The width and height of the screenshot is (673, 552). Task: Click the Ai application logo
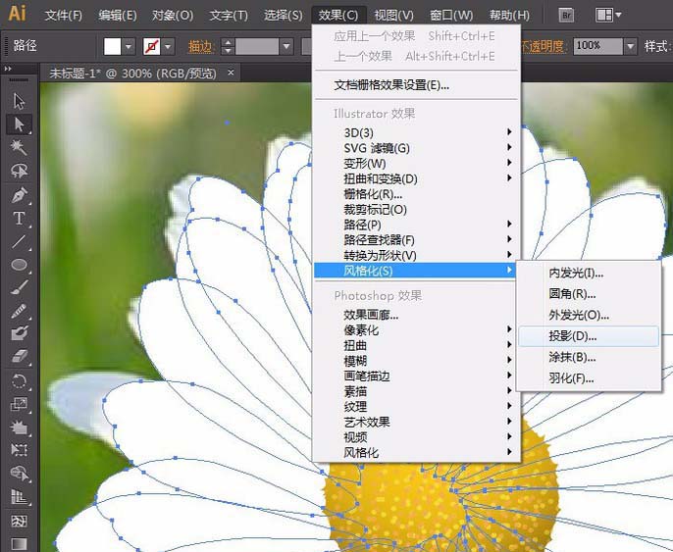click(17, 14)
